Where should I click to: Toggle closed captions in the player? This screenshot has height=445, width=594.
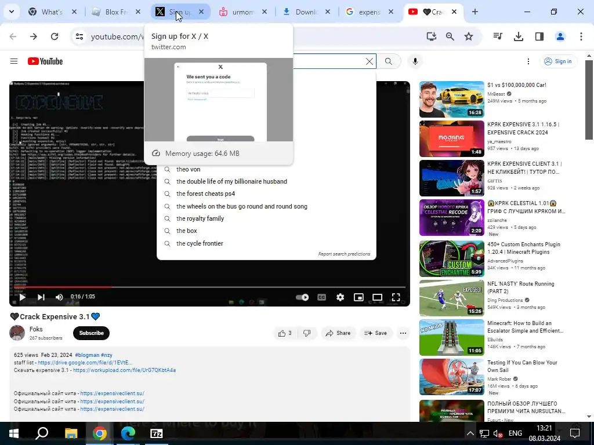click(321, 297)
